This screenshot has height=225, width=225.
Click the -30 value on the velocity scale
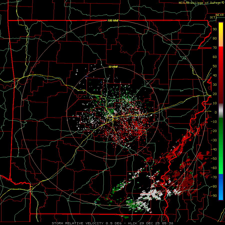click(x=214, y=140)
